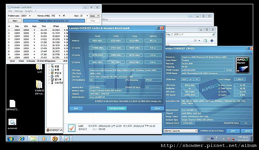This screenshot has height=150, width=259.
Task: Click the LinX checkmark icon in its title bar
Action: tap(9, 7)
